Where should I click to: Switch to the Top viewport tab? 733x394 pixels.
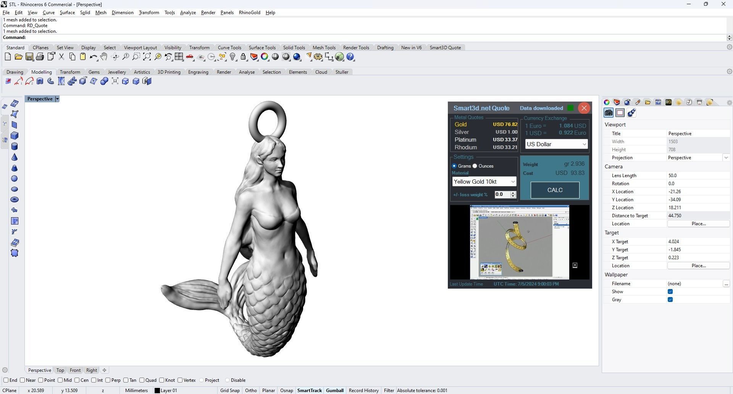point(60,370)
